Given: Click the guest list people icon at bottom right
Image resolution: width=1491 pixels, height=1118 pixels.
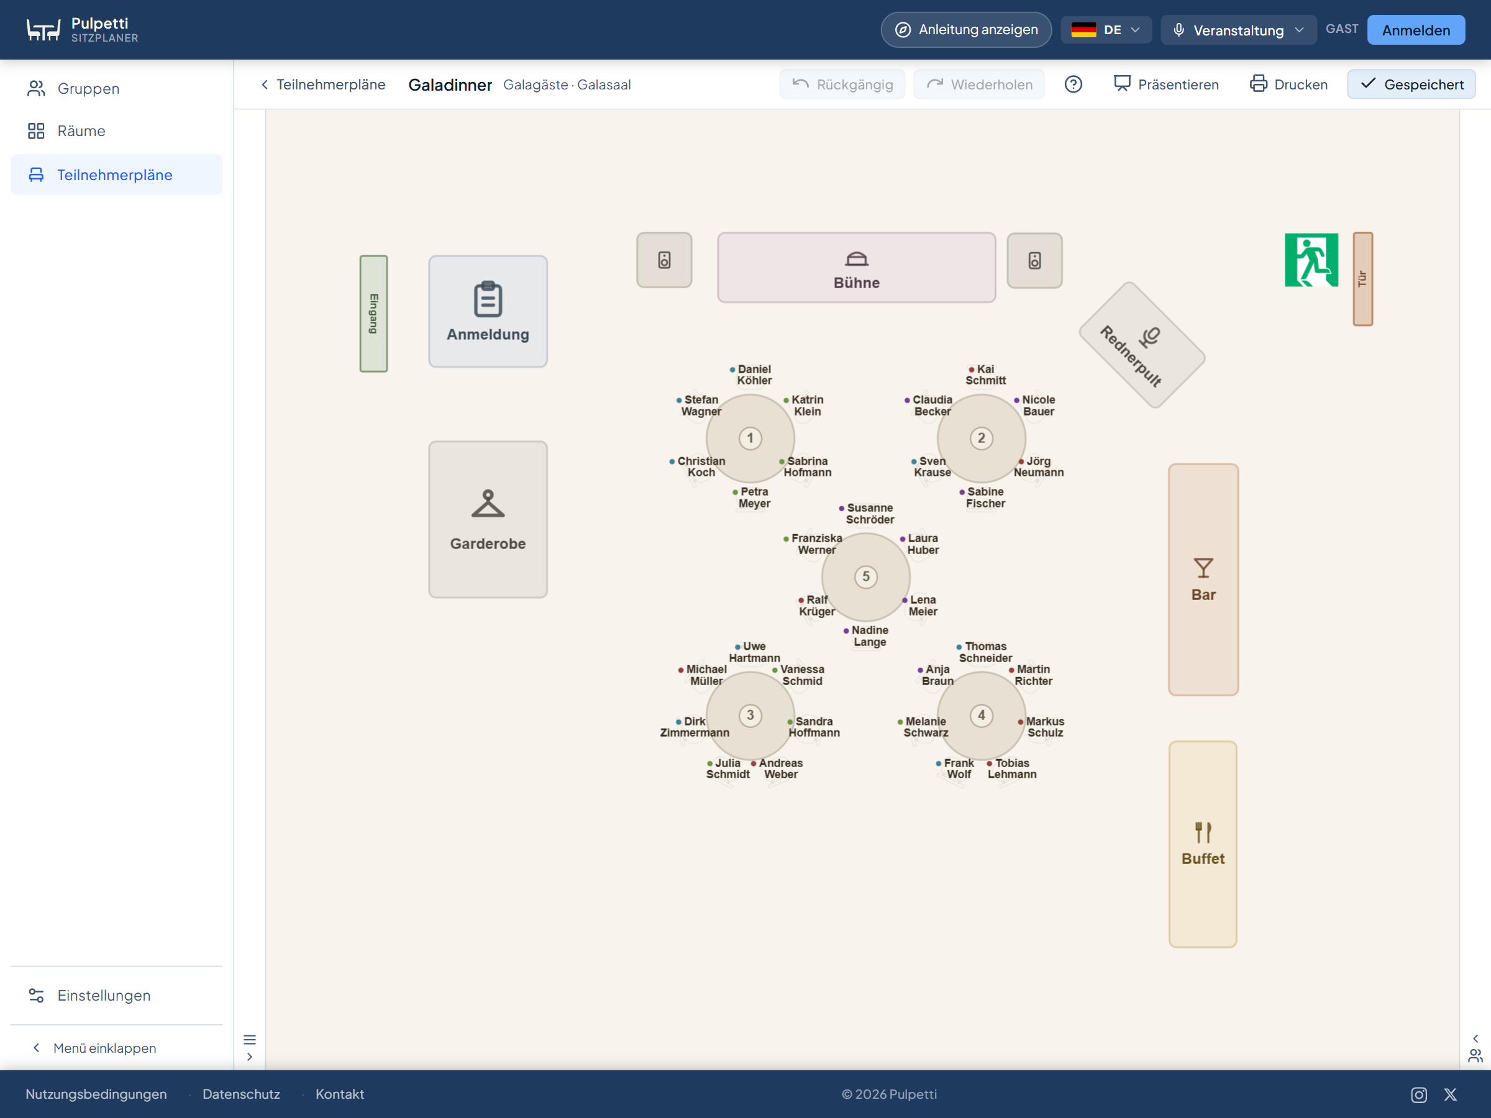Looking at the screenshot, I should pyautogui.click(x=1475, y=1056).
